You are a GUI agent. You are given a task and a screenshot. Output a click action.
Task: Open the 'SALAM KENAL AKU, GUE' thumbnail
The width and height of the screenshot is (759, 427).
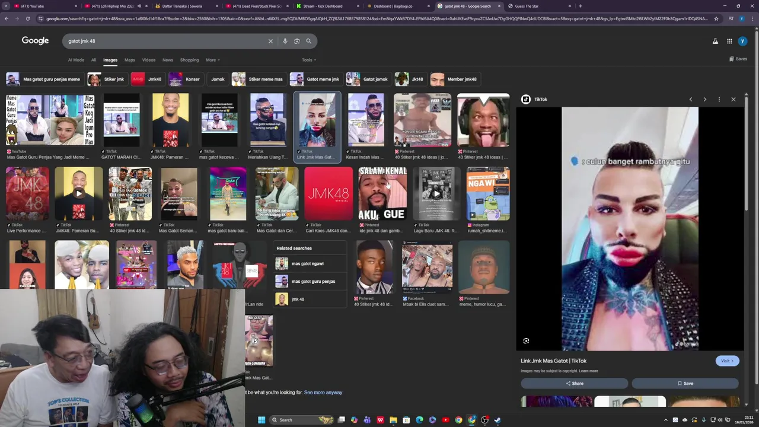click(382, 193)
